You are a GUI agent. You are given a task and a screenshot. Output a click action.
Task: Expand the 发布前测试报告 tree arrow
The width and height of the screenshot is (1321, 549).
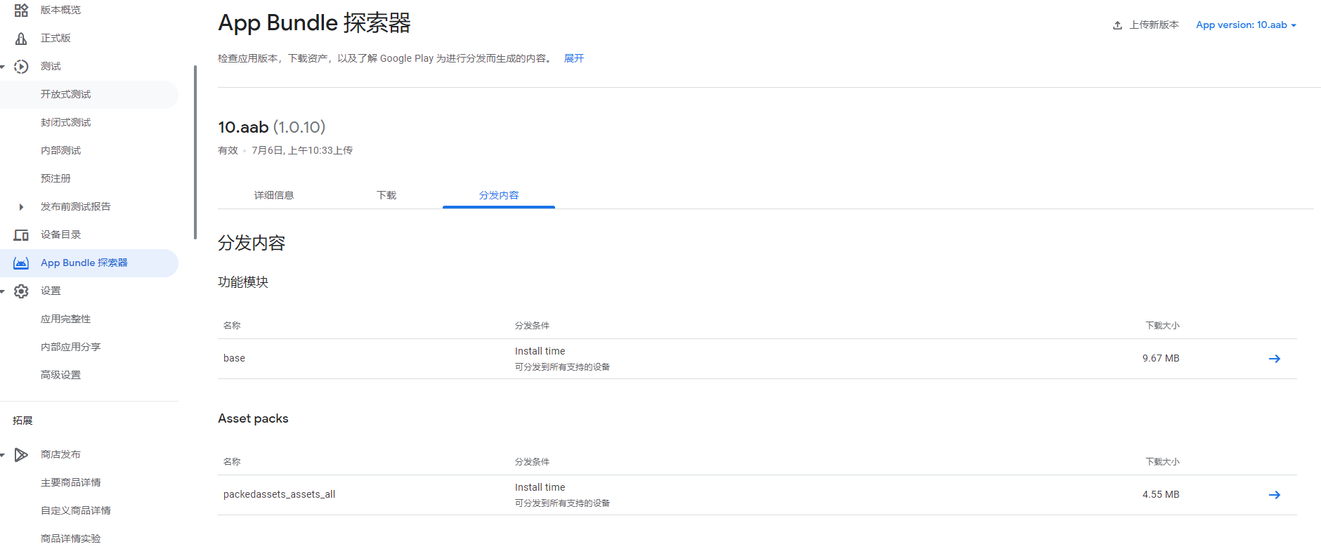(x=21, y=206)
